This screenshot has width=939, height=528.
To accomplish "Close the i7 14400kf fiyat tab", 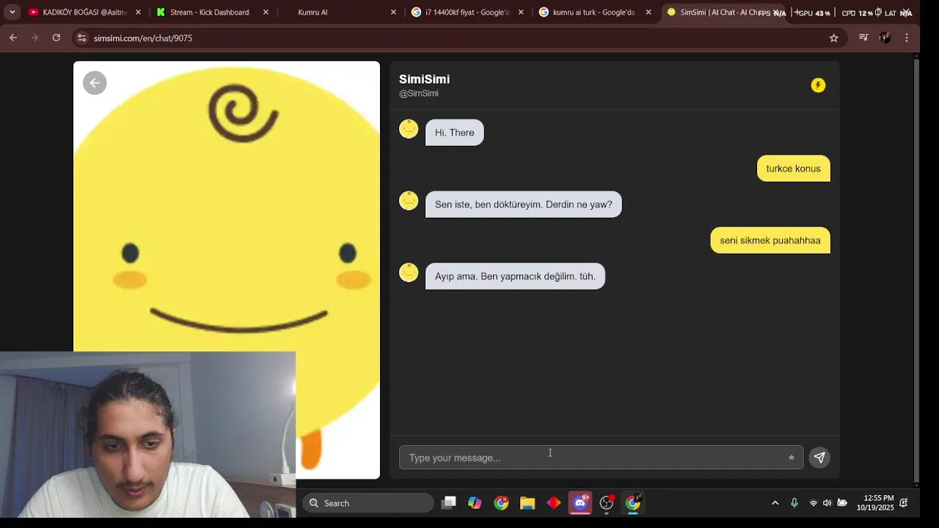I will click(521, 12).
